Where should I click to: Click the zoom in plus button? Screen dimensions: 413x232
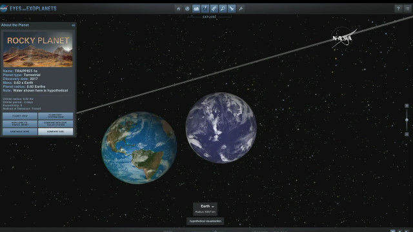coord(407,106)
